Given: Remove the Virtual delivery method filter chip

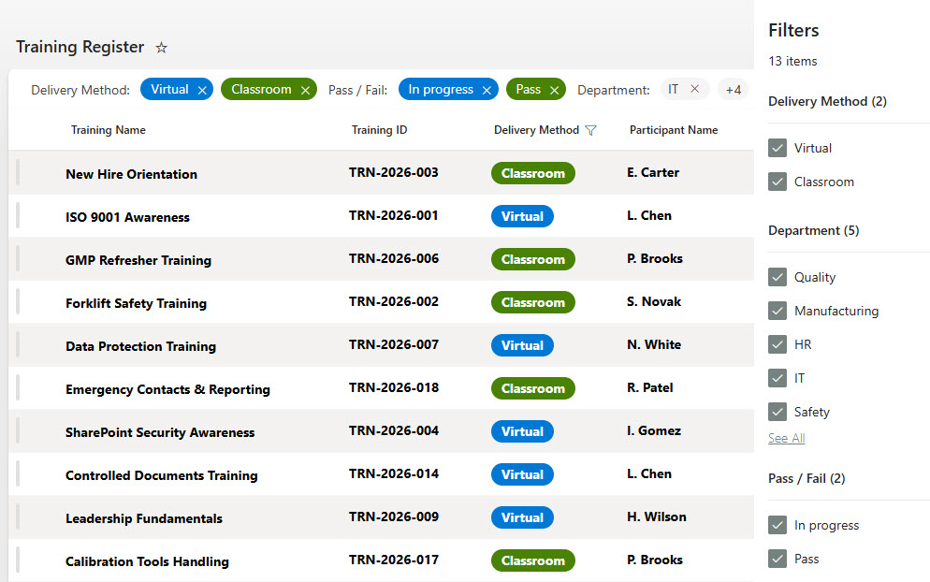Looking at the screenshot, I should 202,89.
